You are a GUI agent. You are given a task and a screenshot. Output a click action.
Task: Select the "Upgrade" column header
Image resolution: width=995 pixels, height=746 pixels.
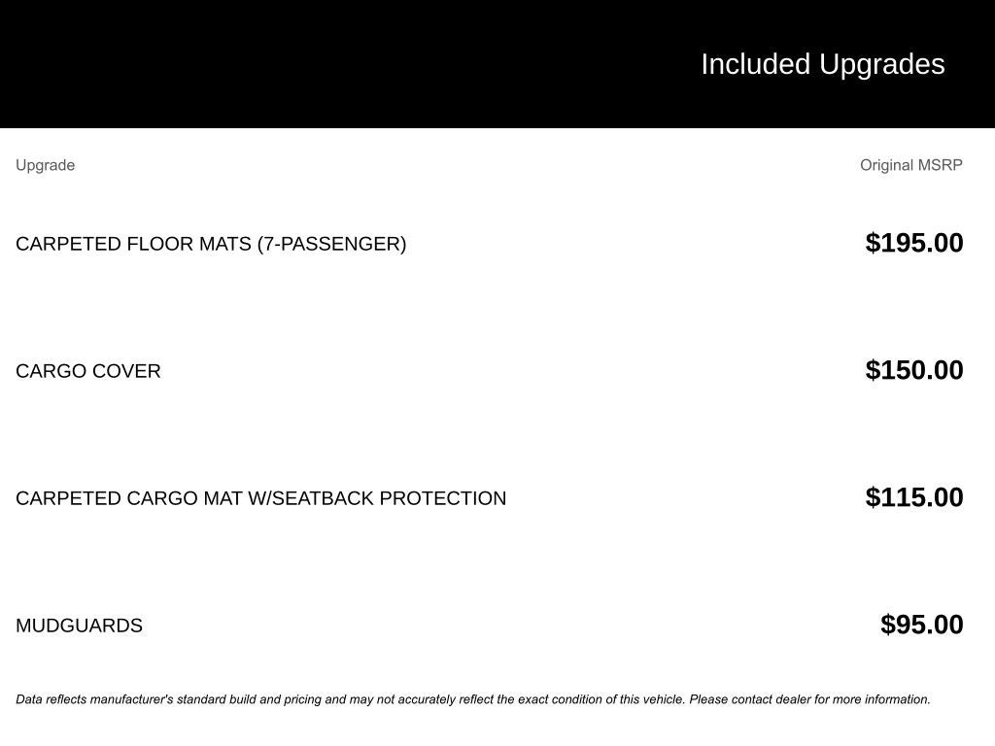coord(46,165)
